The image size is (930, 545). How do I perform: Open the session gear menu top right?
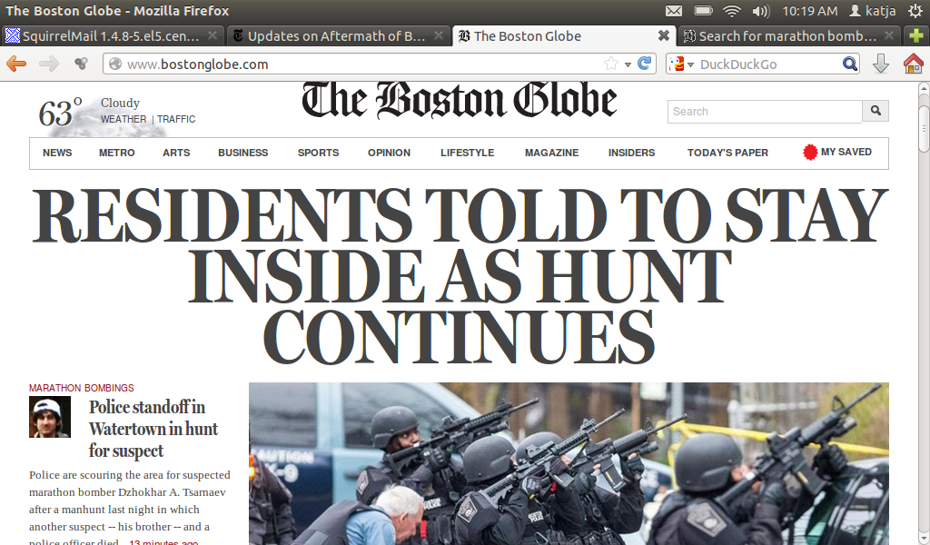[x=917, y=11]
